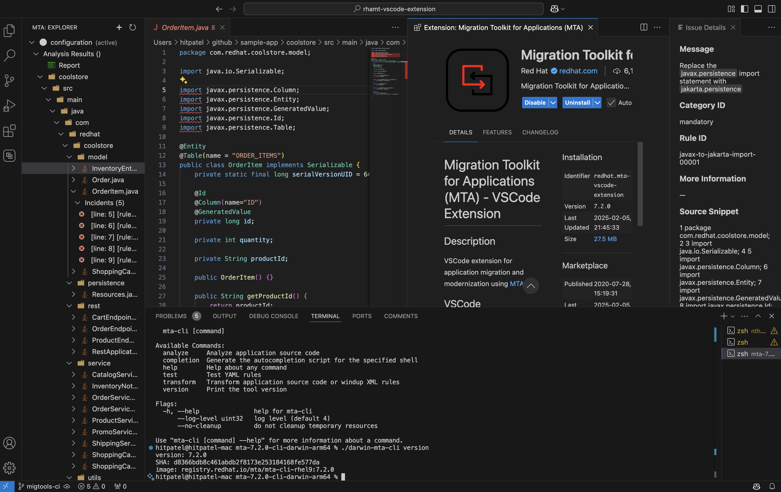781x492 pixels.
Task: Collapse the Incidents (5) tree node
Action: point(78,203)
